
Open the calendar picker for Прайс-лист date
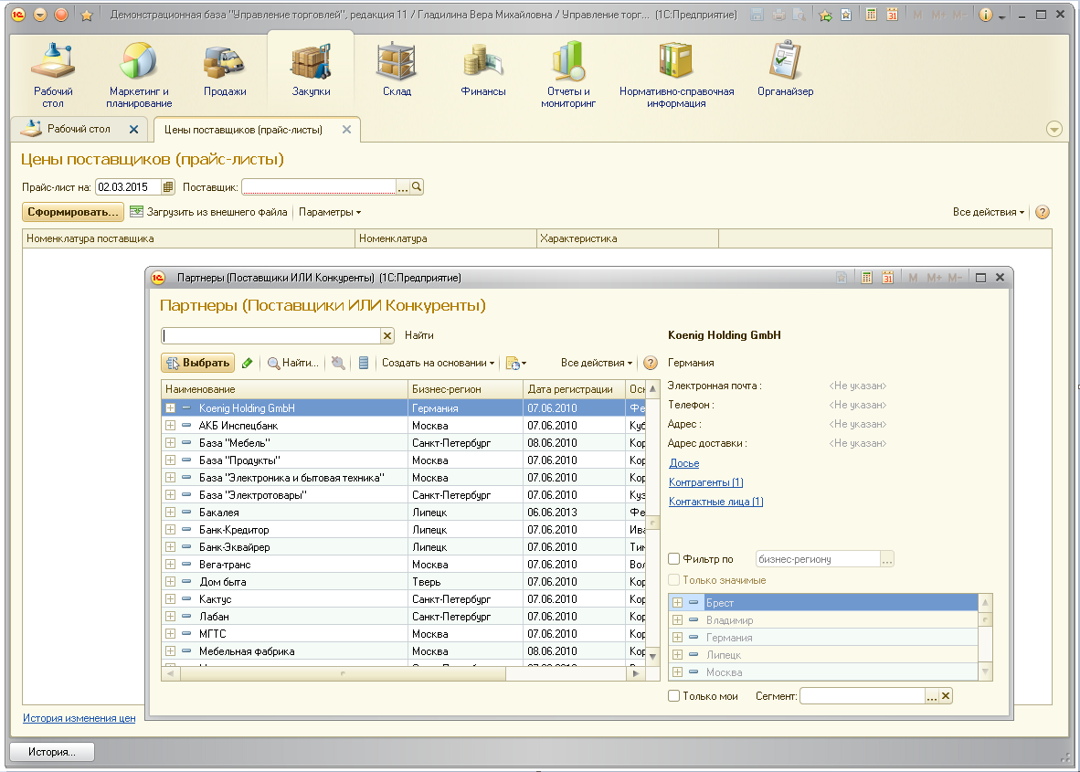(167, 186)
